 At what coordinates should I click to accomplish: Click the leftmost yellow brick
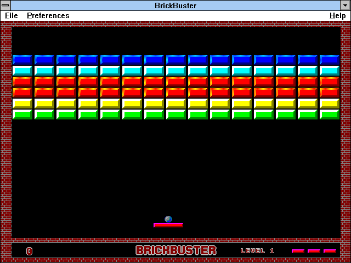22,103
